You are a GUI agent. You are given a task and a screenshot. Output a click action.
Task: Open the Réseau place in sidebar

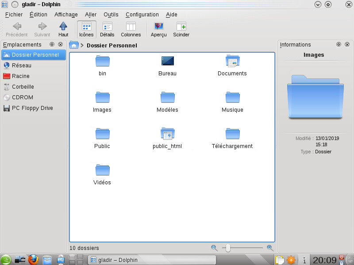(x=21, y=66)
